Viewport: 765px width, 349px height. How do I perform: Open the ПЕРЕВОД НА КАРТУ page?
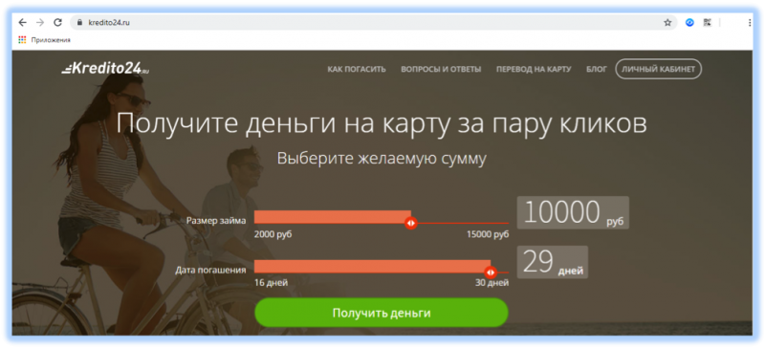534,69
